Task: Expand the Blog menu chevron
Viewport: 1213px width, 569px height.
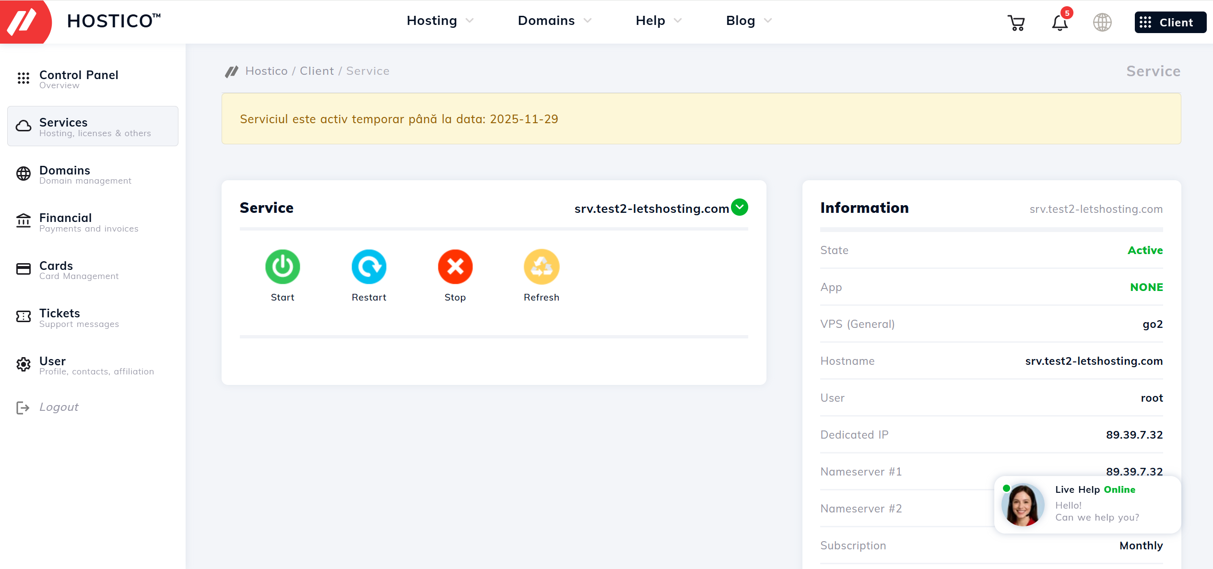Action: 768,21
